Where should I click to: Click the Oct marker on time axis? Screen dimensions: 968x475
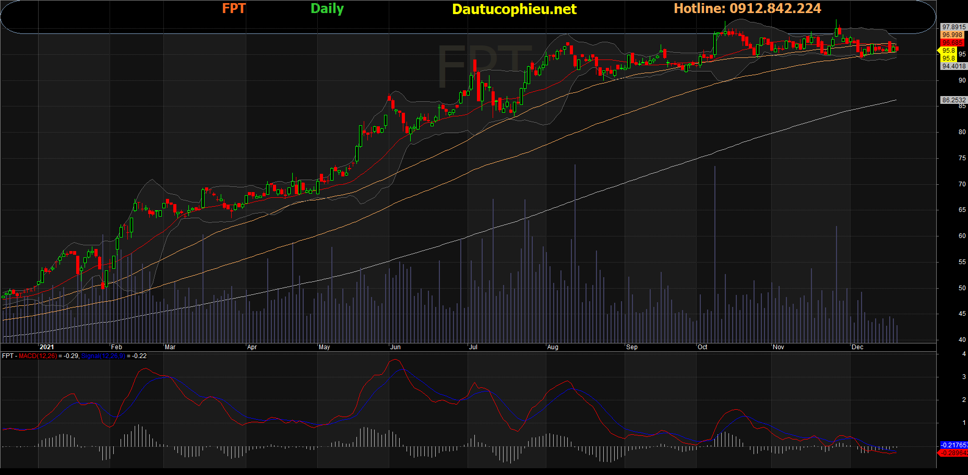point(702,347)
